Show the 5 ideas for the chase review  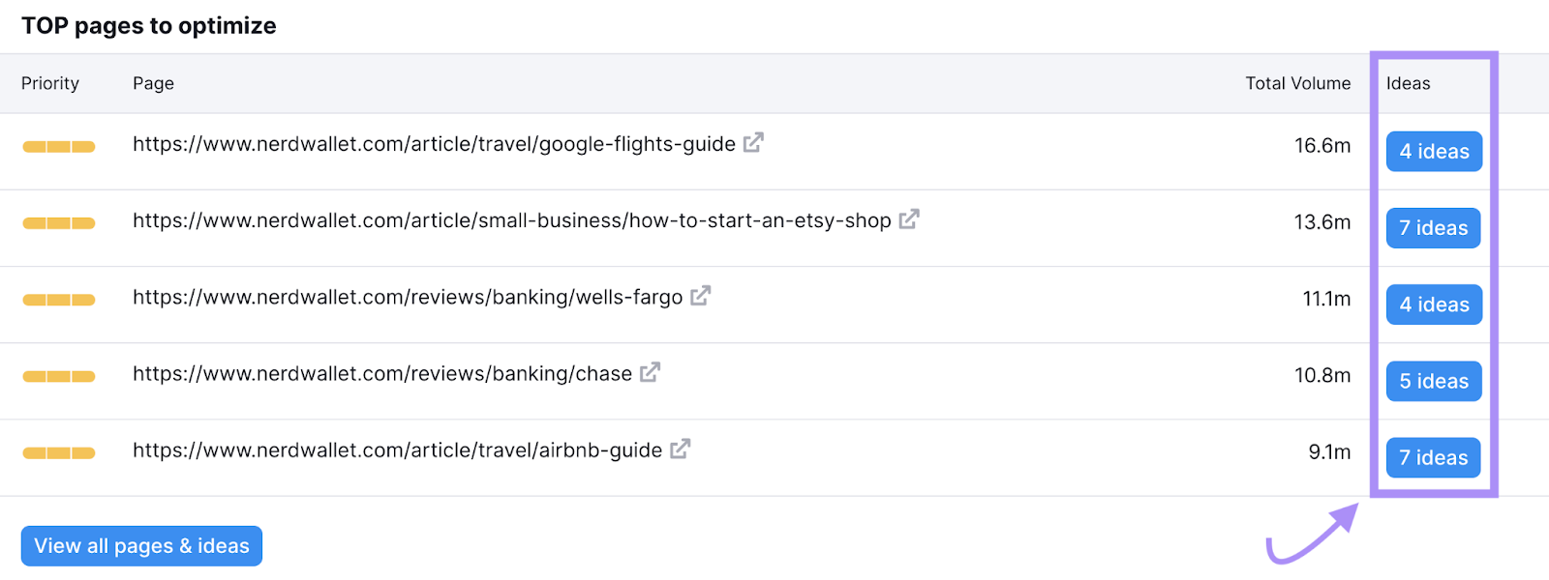1433,380
